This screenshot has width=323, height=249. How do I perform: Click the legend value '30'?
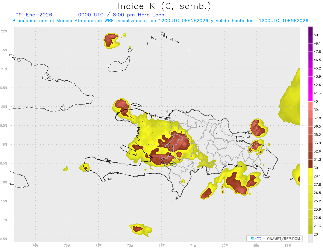click(316, 168)
